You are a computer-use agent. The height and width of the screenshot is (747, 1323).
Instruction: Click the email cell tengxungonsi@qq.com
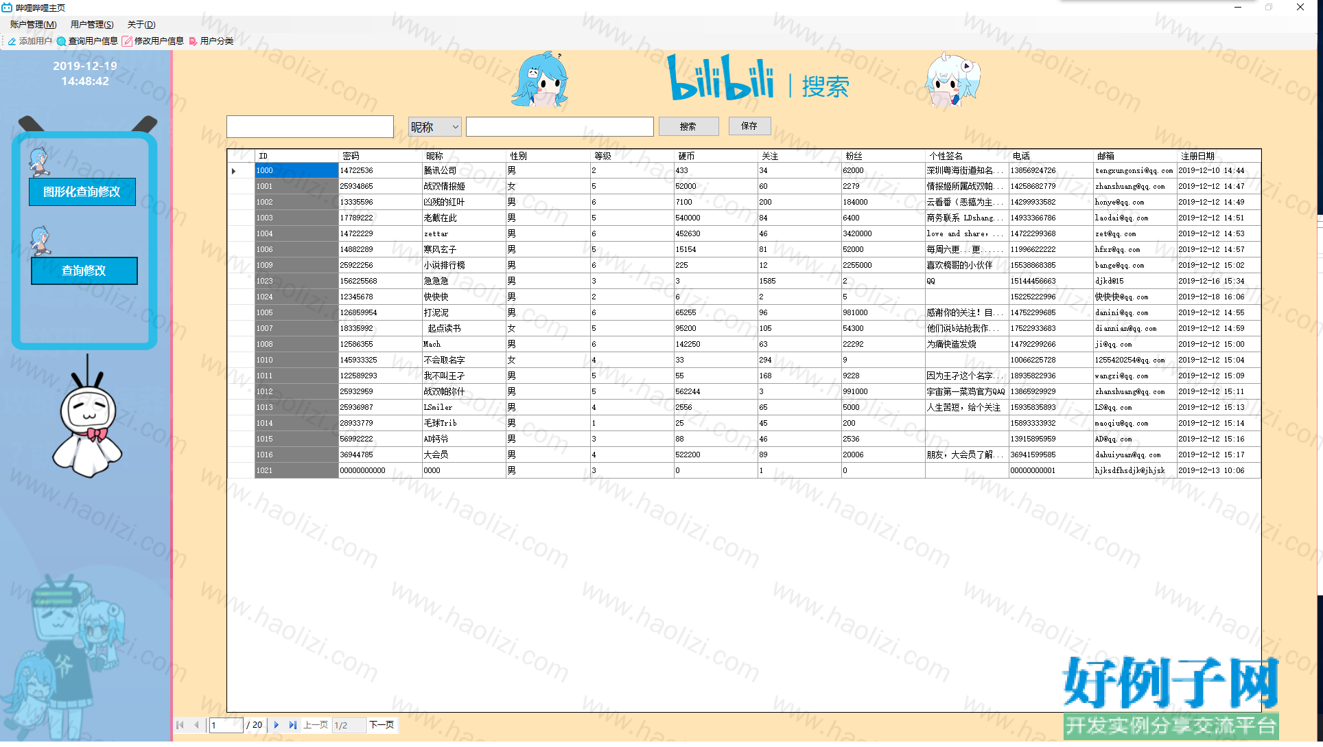[x=1134, y=171]
